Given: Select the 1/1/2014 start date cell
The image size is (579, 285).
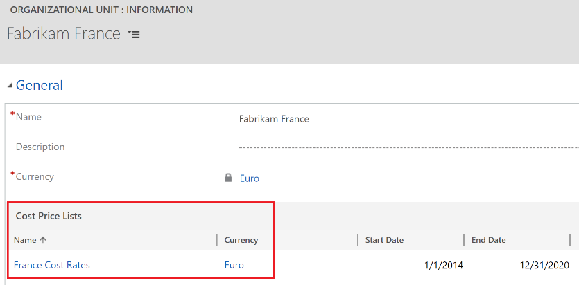Looking at the screenshot, I should (x=443, y=265).
